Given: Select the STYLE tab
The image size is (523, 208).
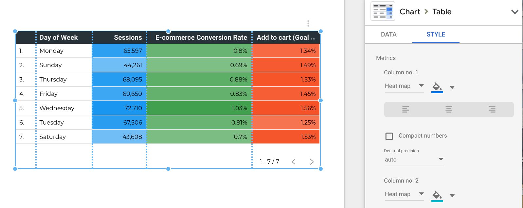Looking at the screenshot, I should (436, 34).
